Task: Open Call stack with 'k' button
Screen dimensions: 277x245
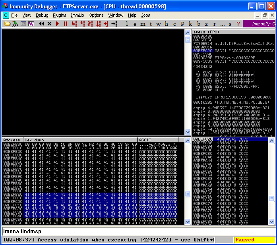Action: (x=190, y=24)
